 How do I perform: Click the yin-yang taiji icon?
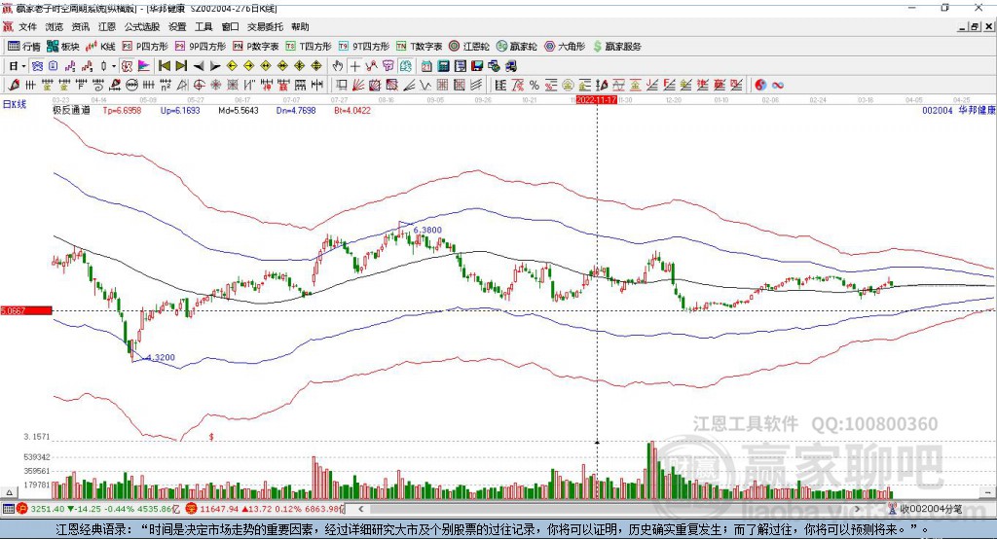[760, 85]
